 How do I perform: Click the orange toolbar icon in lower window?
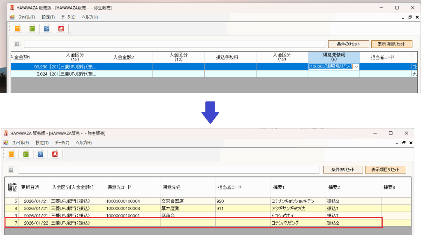click(12, 154)
